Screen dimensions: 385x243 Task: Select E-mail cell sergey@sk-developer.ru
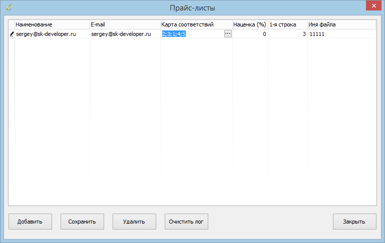pyautogui.click(x=125, y=34)
